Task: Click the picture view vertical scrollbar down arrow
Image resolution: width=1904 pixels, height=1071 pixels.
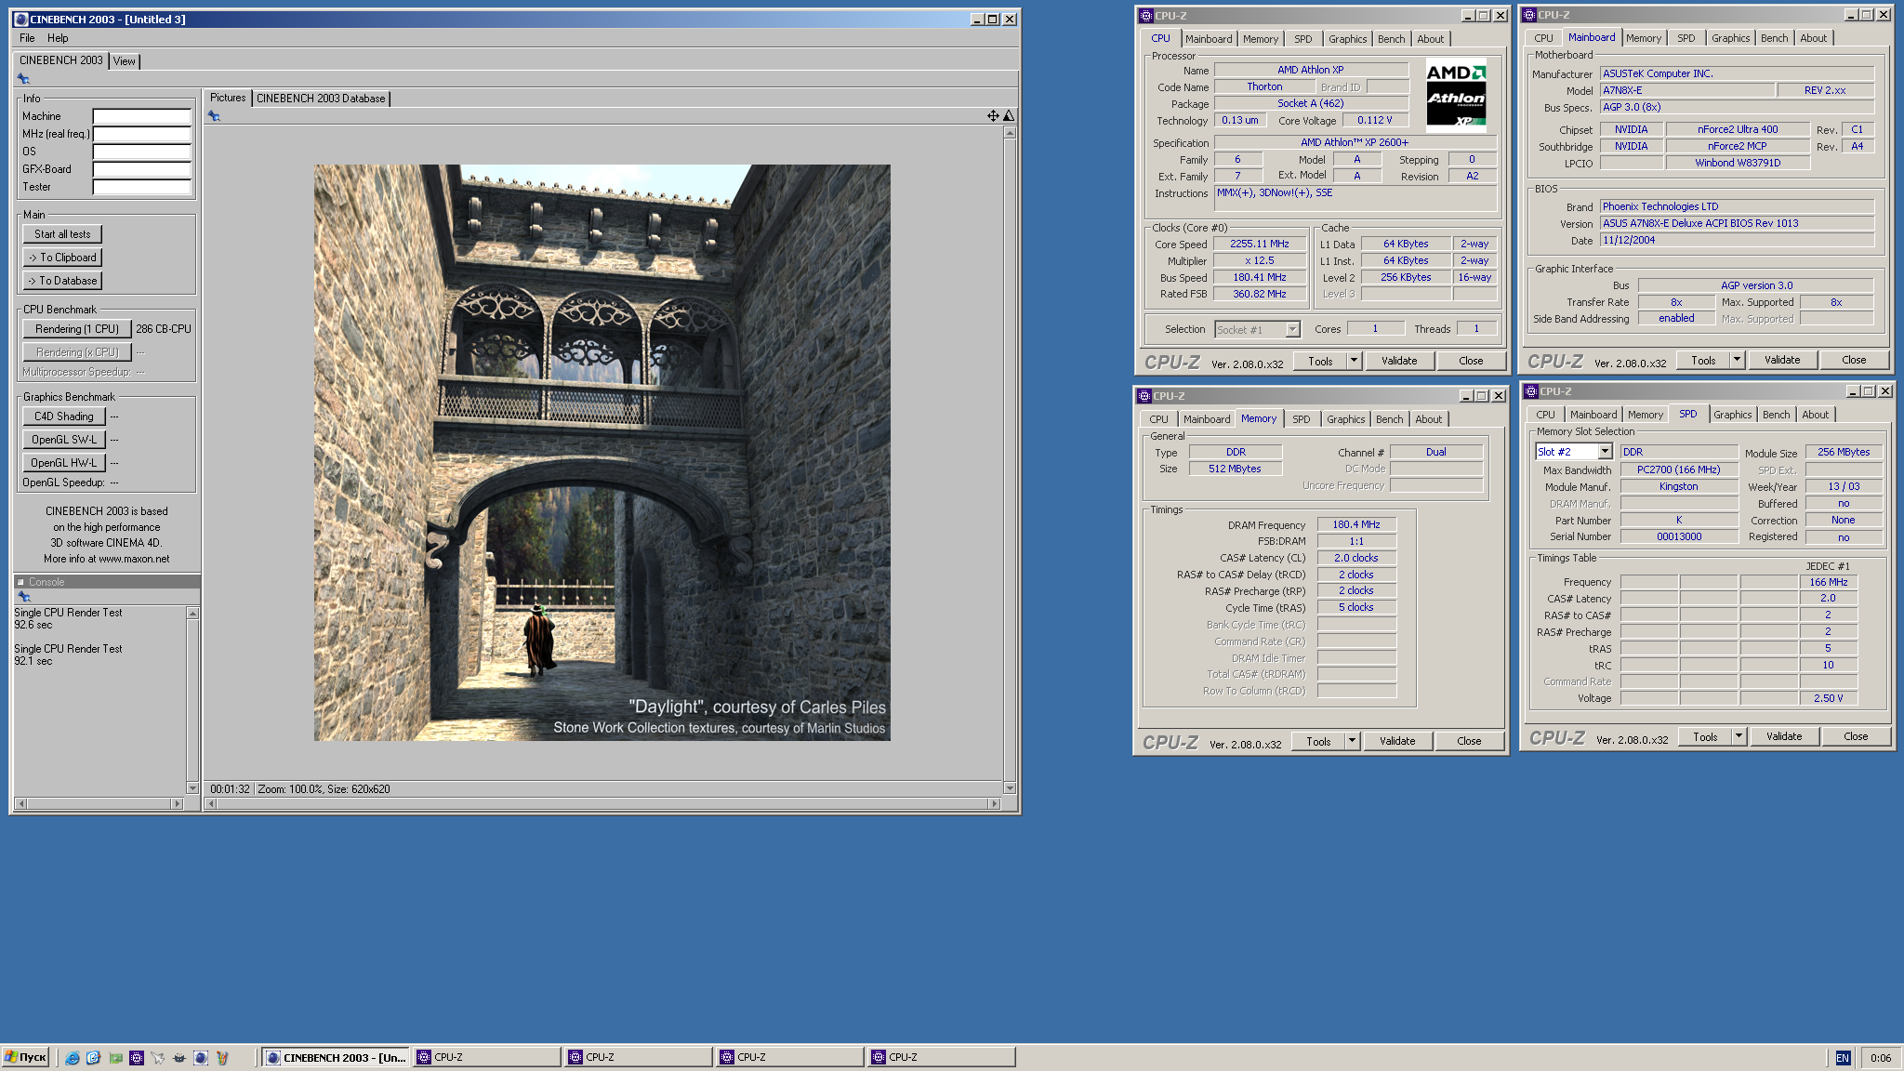Action: (1010, 787)
